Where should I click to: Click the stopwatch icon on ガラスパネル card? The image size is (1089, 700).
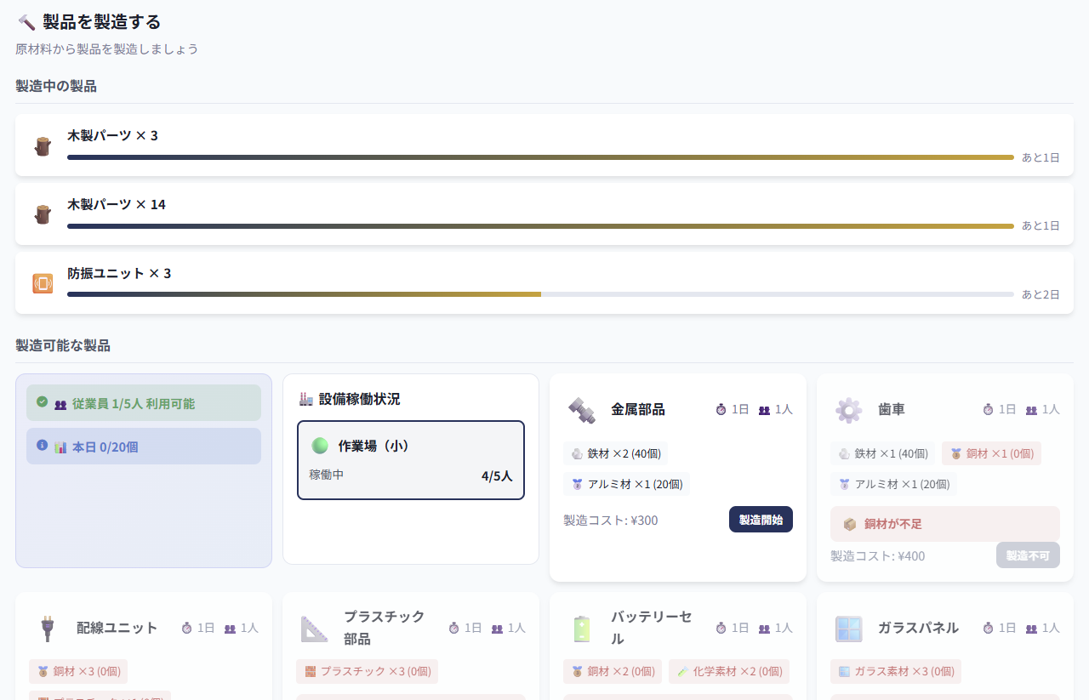[989, 629]
